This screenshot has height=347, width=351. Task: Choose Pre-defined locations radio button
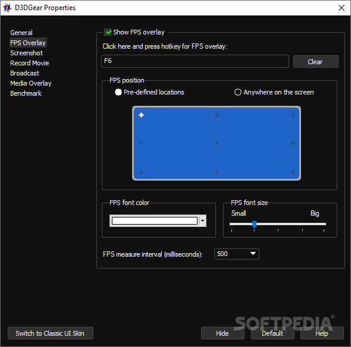(x=118, y=92)
